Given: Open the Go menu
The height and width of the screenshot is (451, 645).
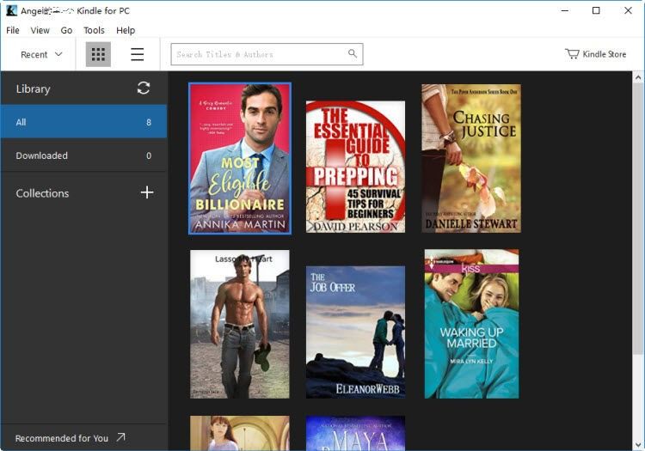Looking at the screenshot, I should coord(66,30).
